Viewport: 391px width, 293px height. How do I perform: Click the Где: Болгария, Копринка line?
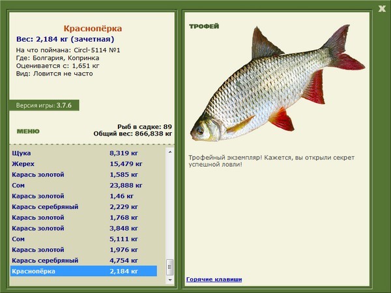pyautogui.click(x=57, y=58)
